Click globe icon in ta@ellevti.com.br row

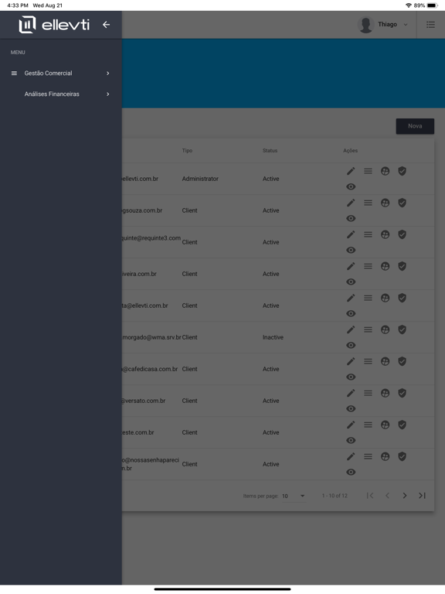385,298
